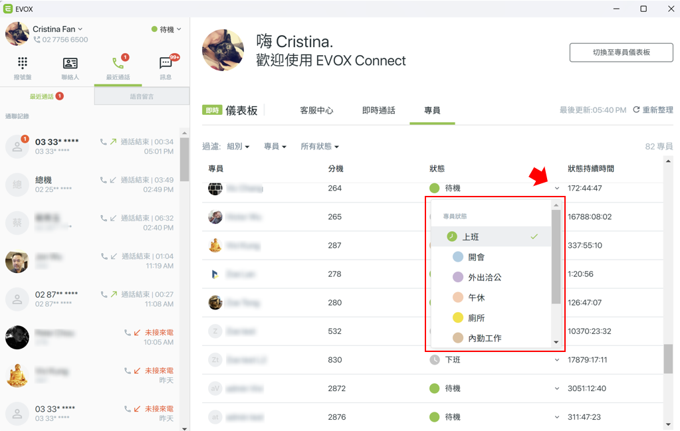680x431 pixels.
Task: Switch to the 語音留言 tab
Action: 142,96
